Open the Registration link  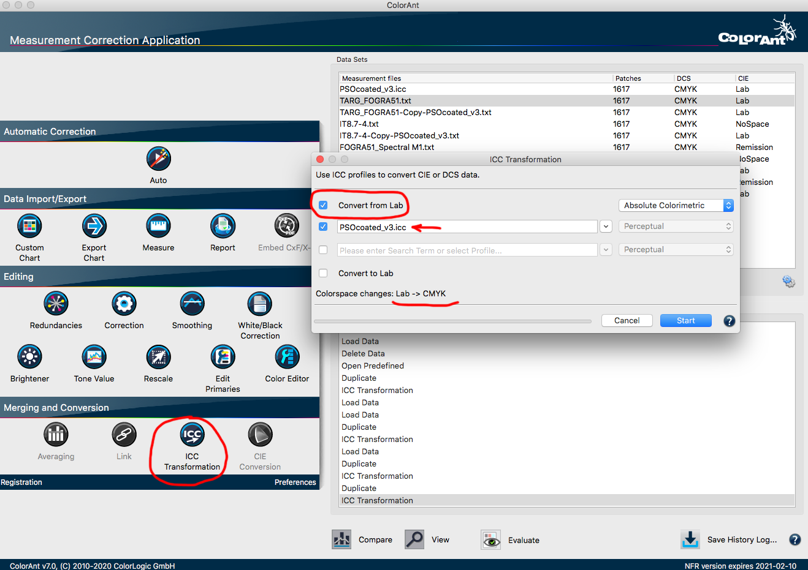[x=21, y=482]
